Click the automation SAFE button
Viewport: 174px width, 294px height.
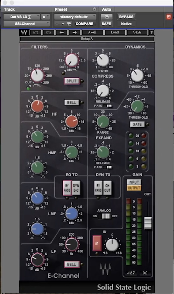pyautogui.click(x=107, y=24)
